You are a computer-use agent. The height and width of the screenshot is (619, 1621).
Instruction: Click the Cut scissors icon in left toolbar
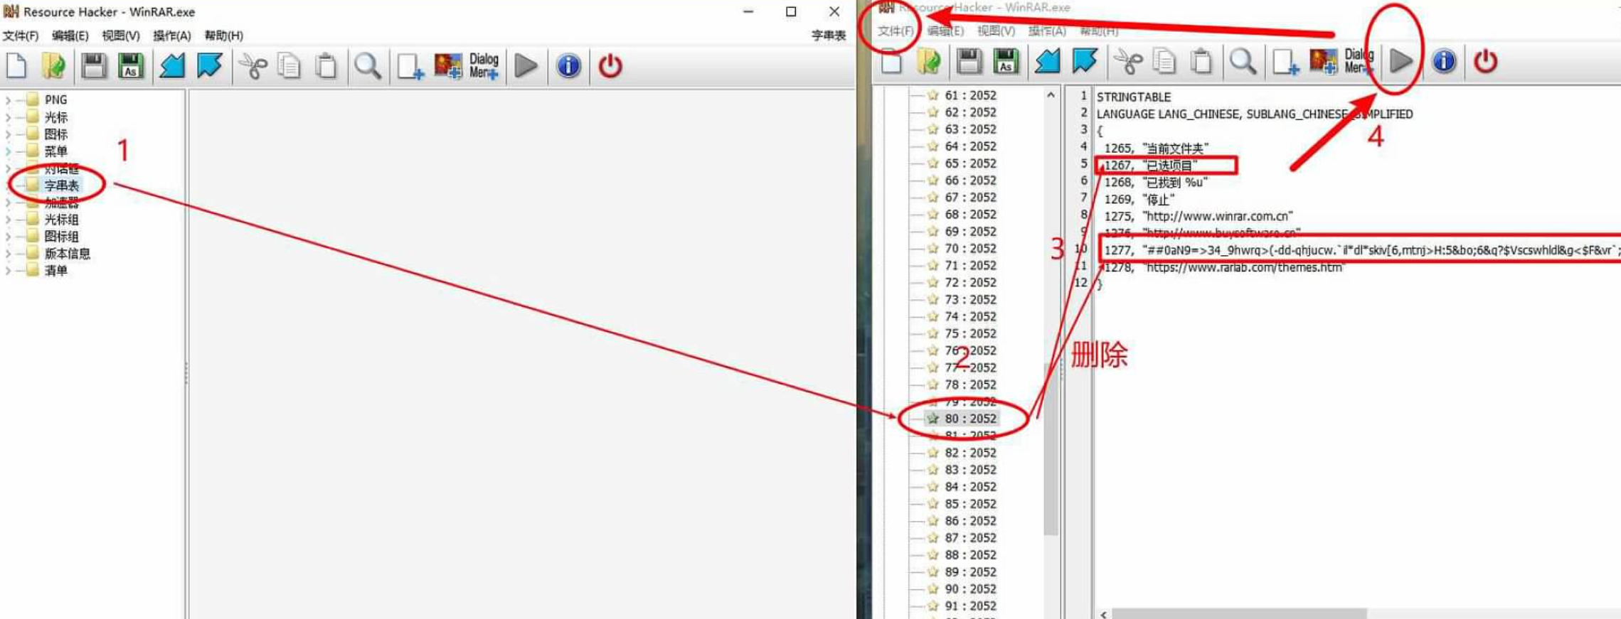(252, 66)
